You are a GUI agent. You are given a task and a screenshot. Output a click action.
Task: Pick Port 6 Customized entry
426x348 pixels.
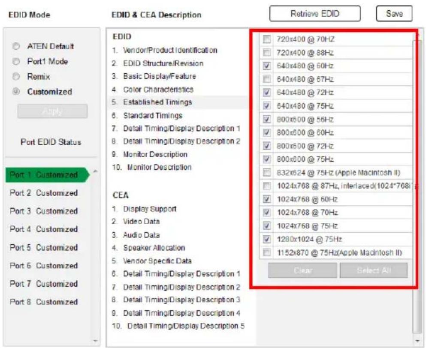click(x=44, y=265)
